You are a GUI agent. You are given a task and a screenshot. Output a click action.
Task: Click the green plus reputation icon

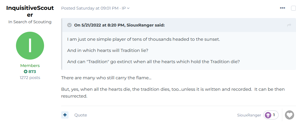coord(26,72)
